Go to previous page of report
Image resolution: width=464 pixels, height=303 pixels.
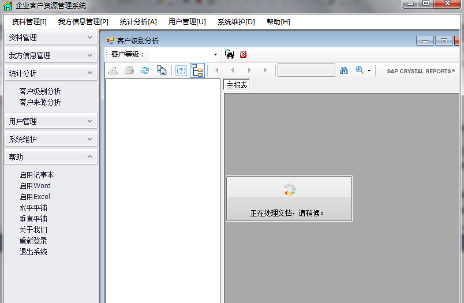pyautogui.click(x=233, y=70)
